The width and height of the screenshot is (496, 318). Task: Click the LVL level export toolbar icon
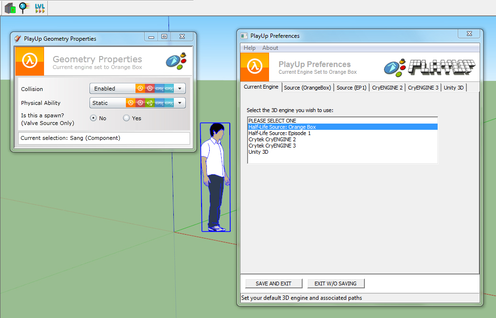click(40, 8)
